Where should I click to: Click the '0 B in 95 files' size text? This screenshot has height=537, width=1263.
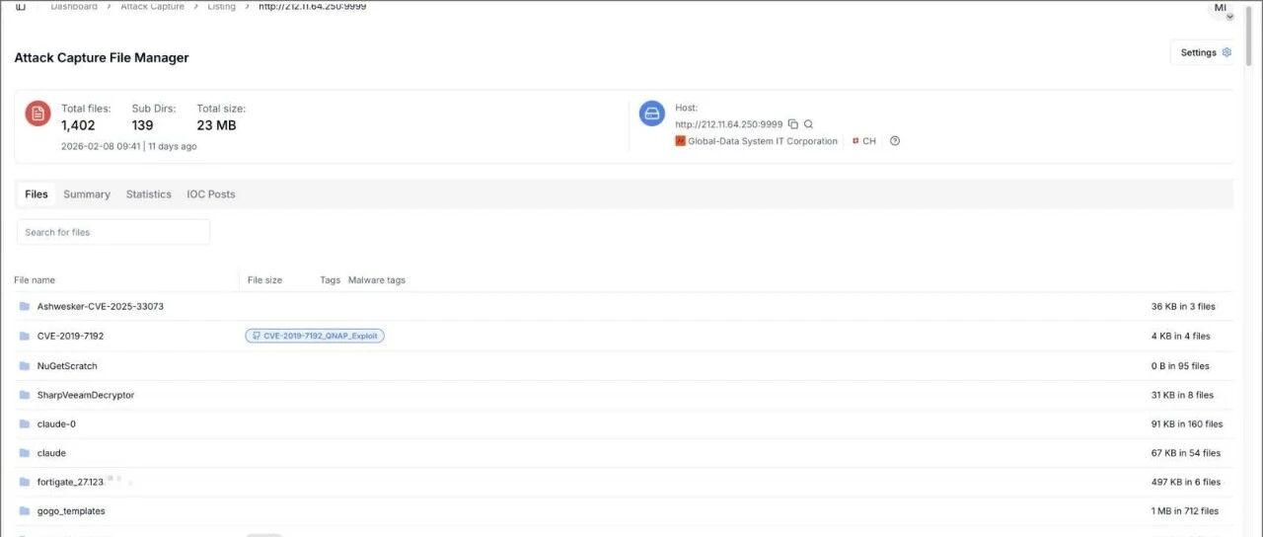click(1180, 365)
